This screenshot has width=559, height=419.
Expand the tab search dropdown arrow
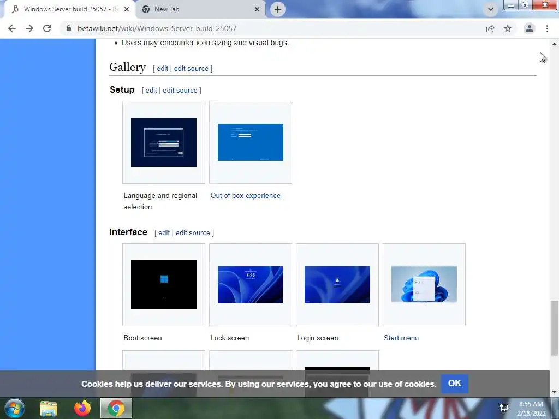tap(491, 9)
